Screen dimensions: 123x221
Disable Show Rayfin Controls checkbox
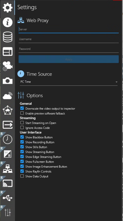pos(22,171)
